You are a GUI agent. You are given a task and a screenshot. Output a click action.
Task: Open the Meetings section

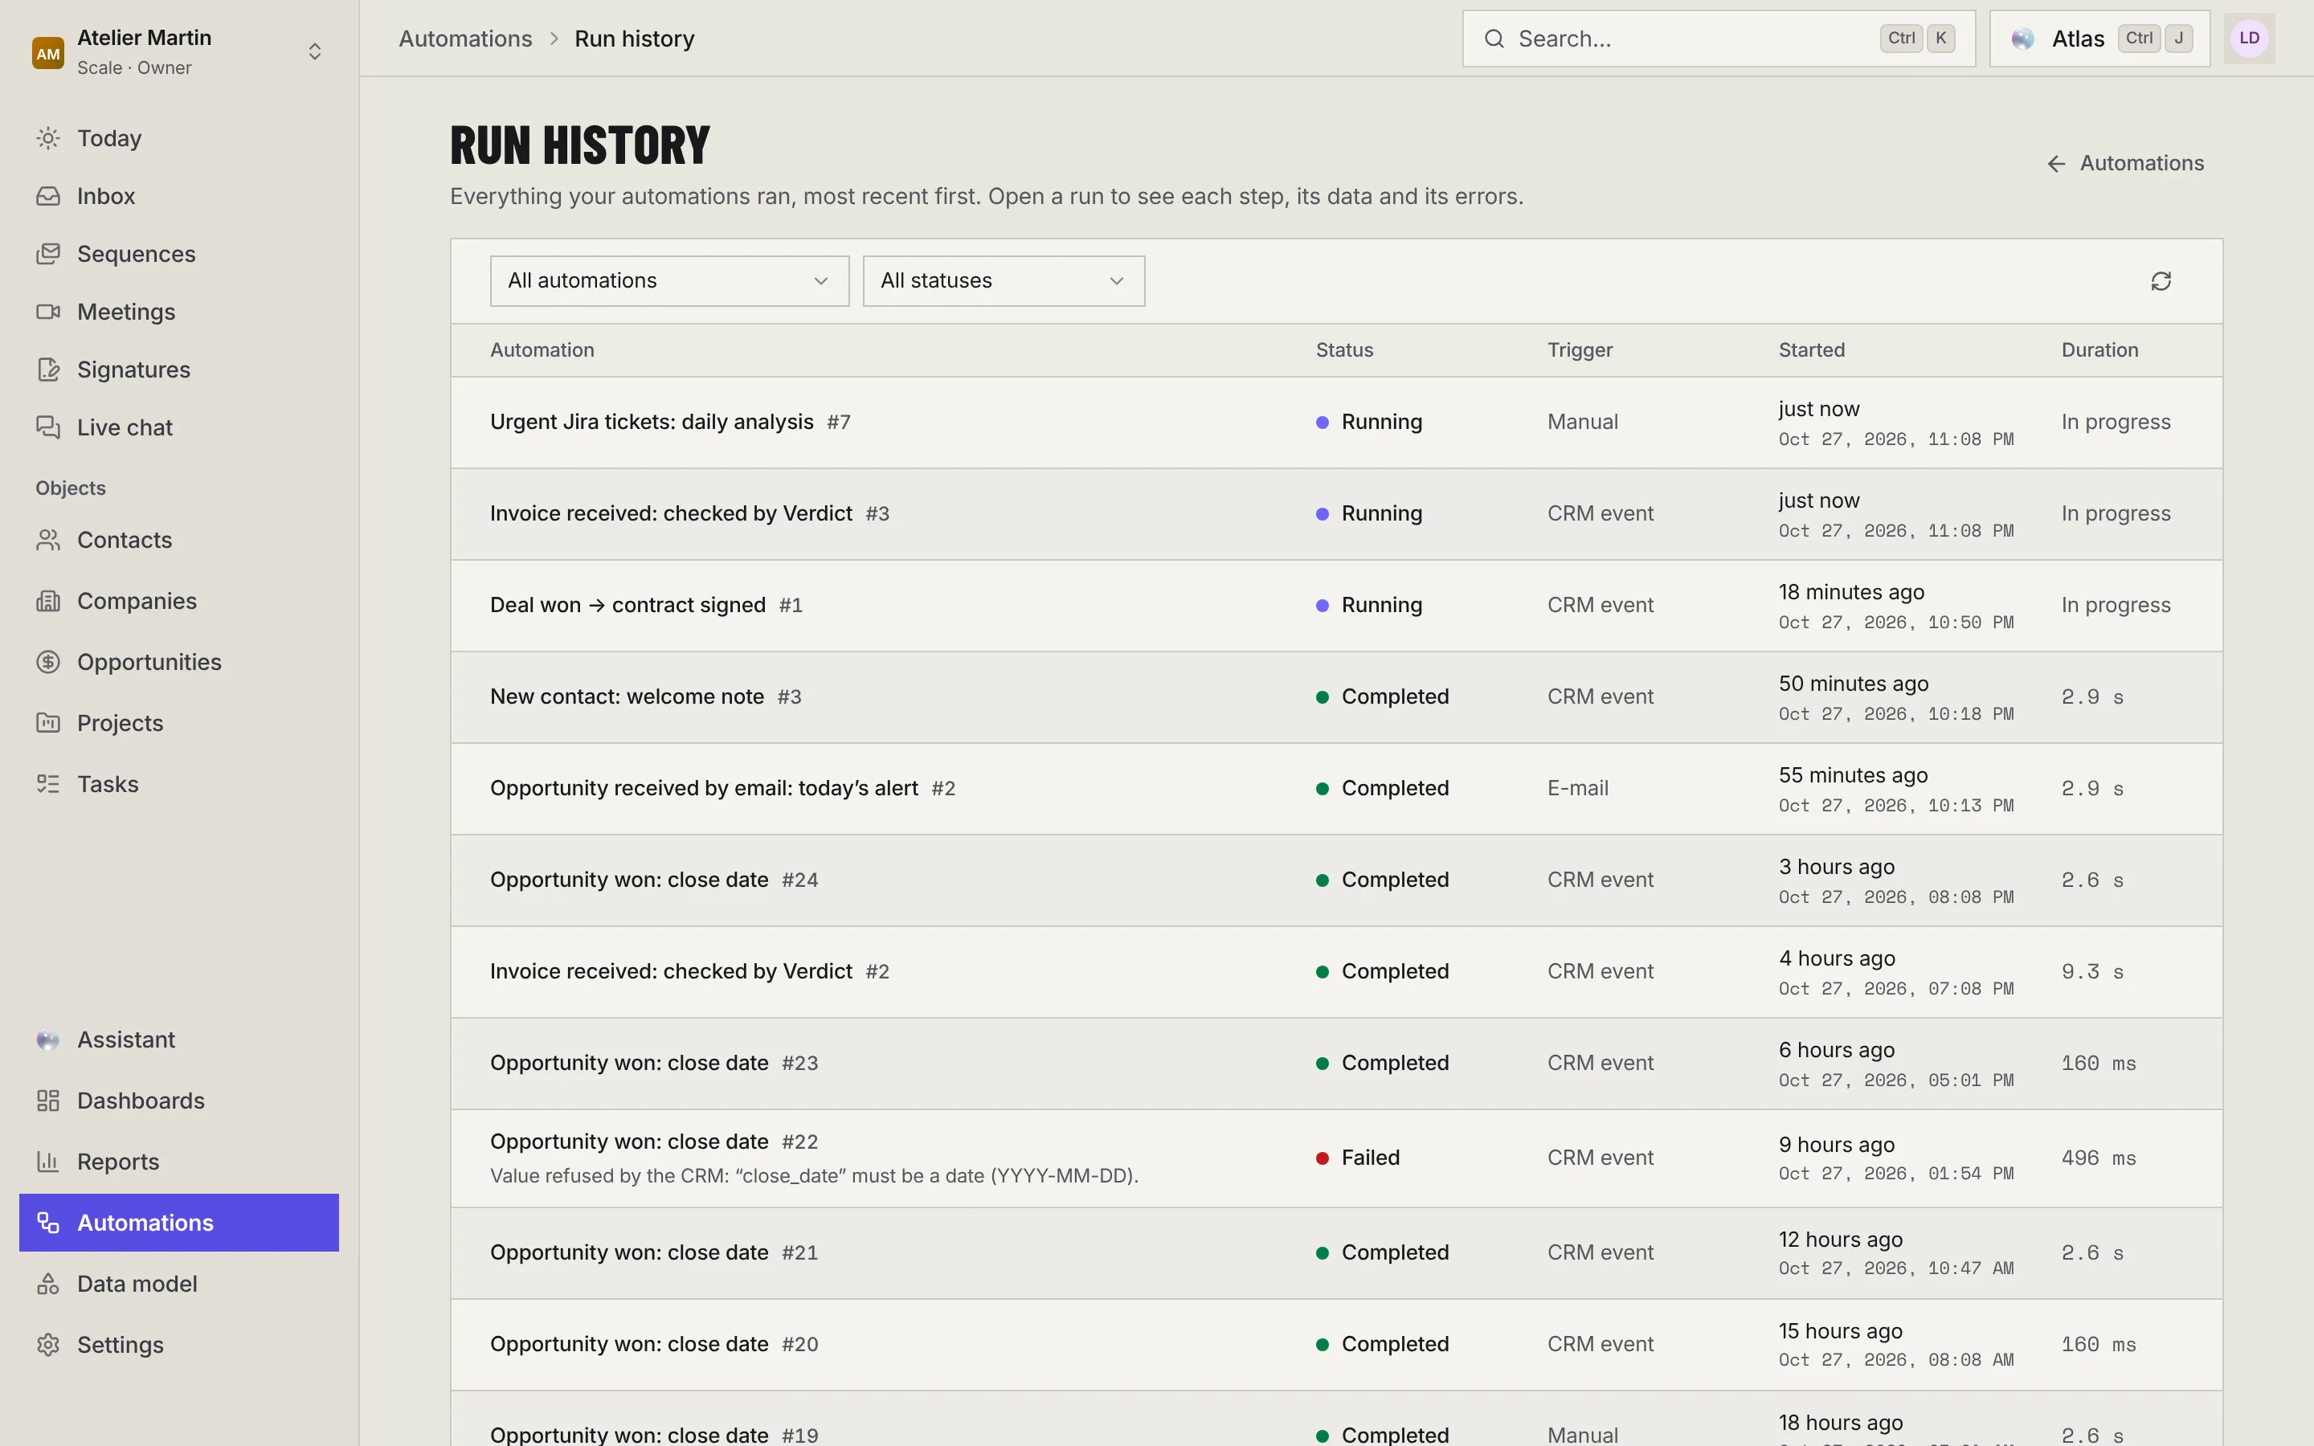point(179,312)
